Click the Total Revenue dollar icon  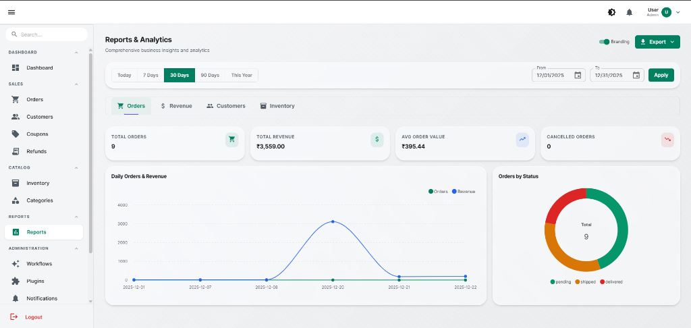click(377, 140)
